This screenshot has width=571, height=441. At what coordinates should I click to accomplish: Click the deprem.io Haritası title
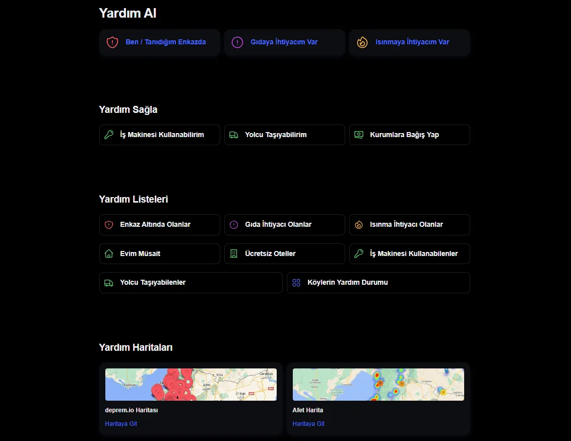(132, 410)
